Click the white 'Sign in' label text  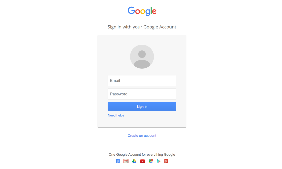click(142, 107)
